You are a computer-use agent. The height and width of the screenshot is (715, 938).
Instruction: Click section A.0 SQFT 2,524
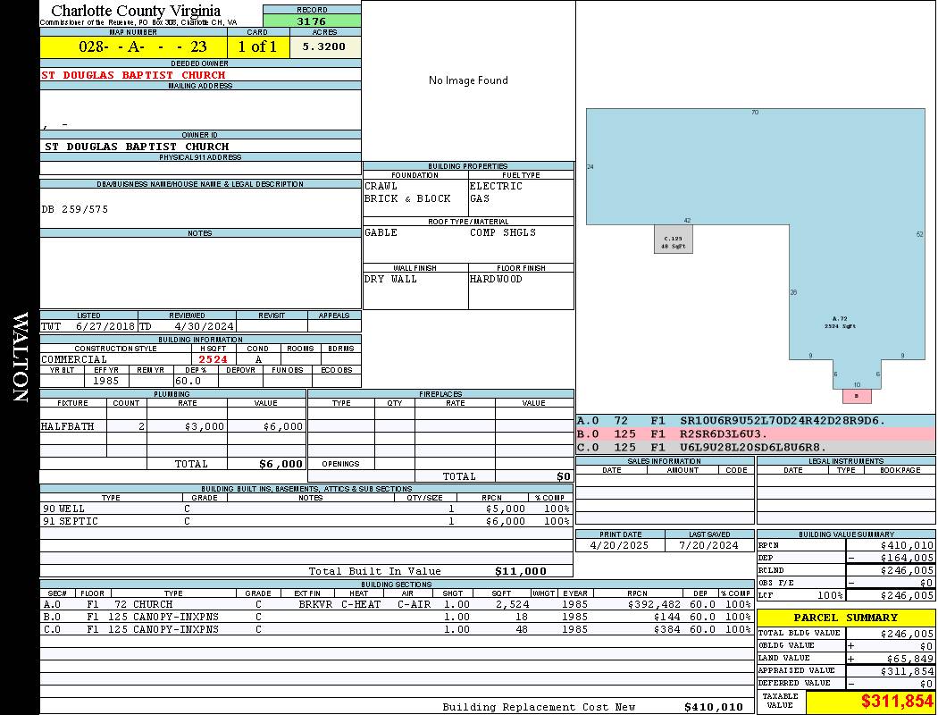(x=512, y=605)
